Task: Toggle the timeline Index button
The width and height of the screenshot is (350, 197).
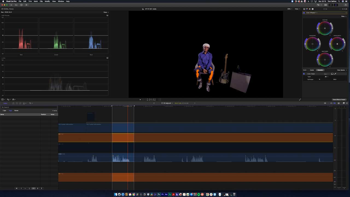Action: click(5, 103)
